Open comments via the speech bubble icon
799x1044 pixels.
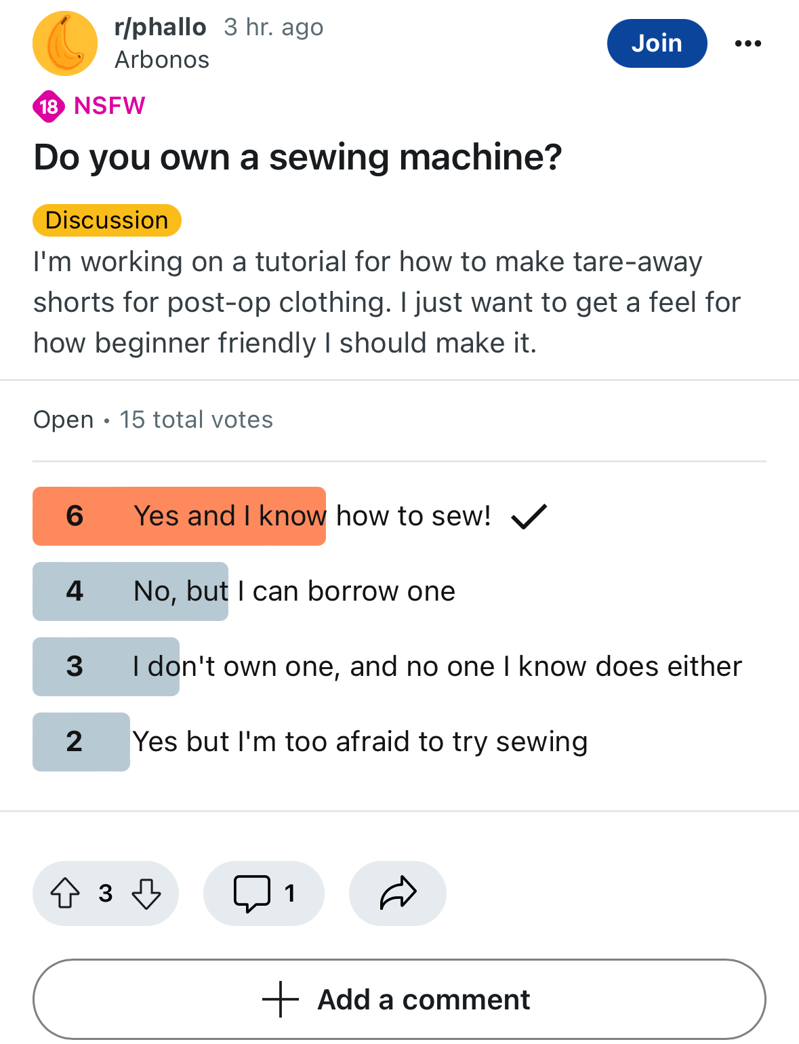coord(252,894)
